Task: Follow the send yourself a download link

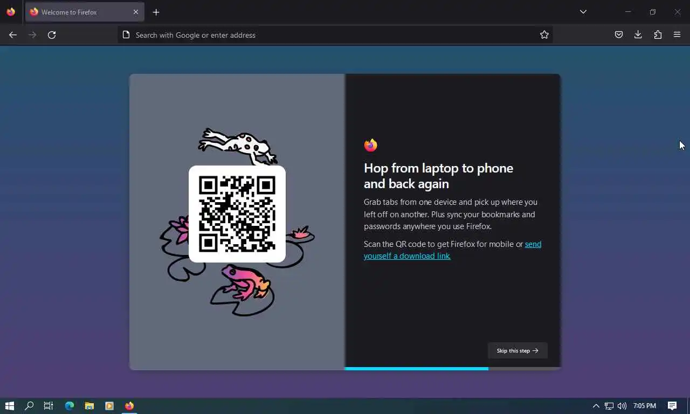Action: (x=452, y=250)
